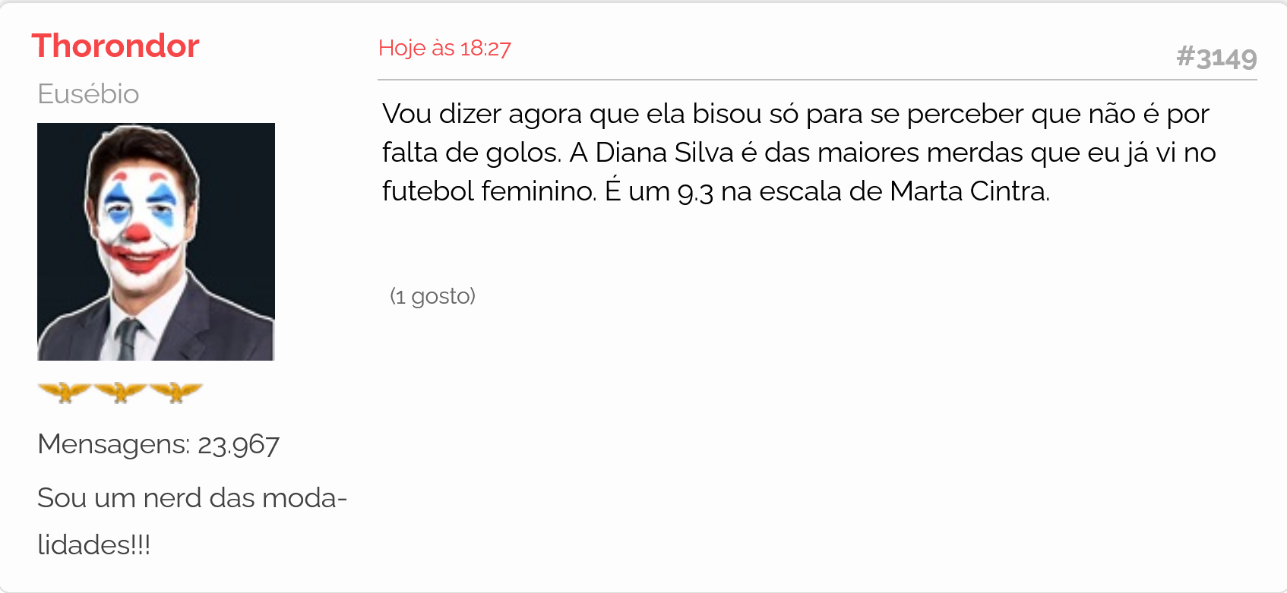The width and height of the screenshot is (1287, 593).
Task: Click the rightmost golden eagle badge
Action: pyautogui.click(x=176, y=392)
